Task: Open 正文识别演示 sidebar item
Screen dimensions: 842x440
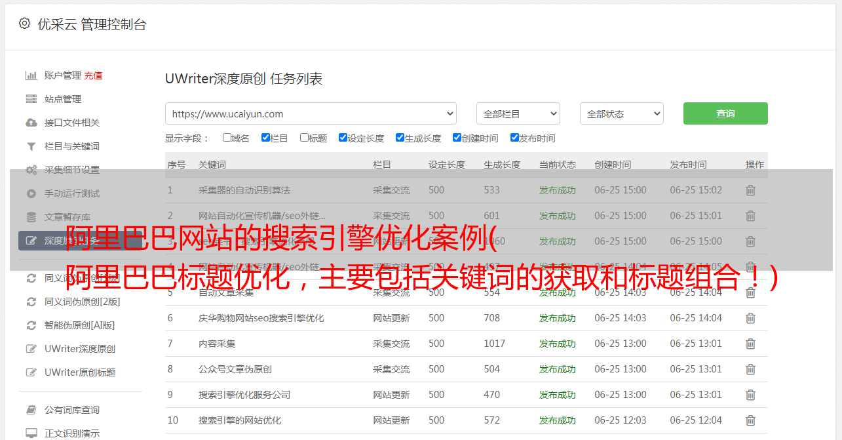Action: (x=72, y=433)
